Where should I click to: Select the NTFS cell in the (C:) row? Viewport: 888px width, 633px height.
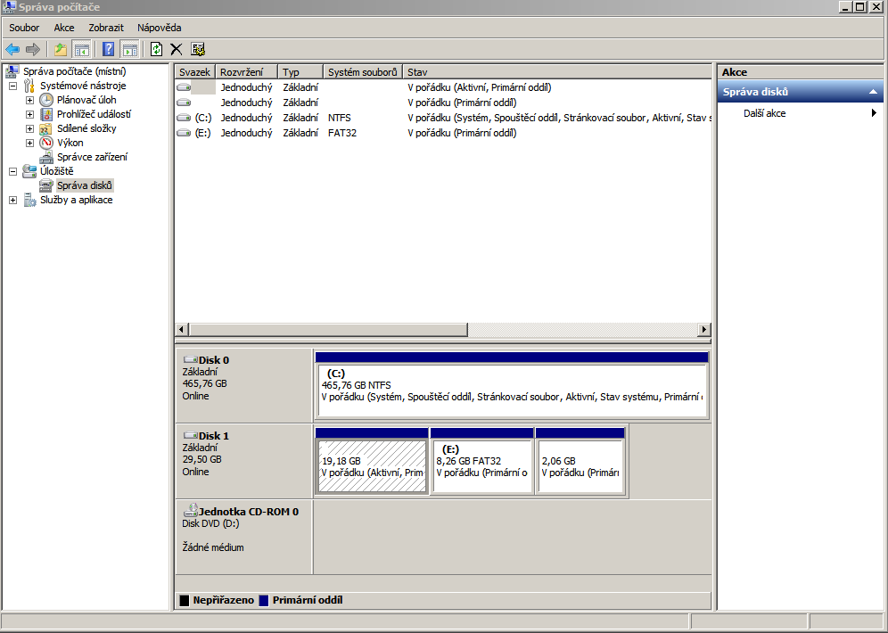(x=339, y=118)
